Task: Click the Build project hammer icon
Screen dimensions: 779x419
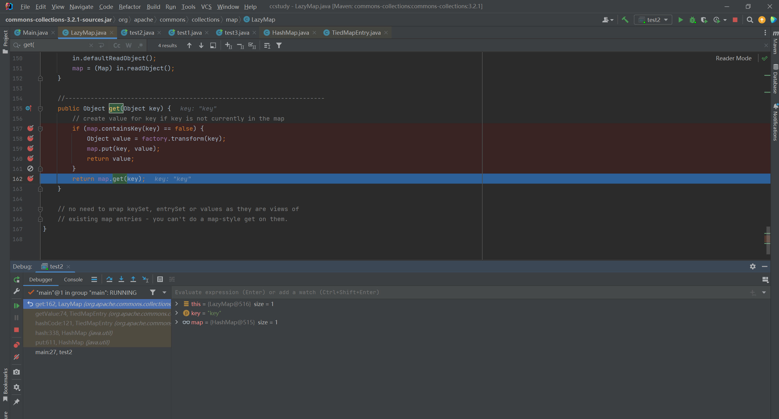Action: tap(625, 20)
